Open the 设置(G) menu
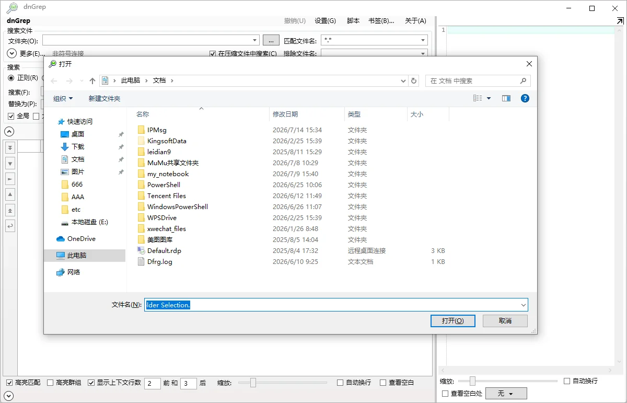This screenshot has height=403, width=627. (x=325, y=21)
